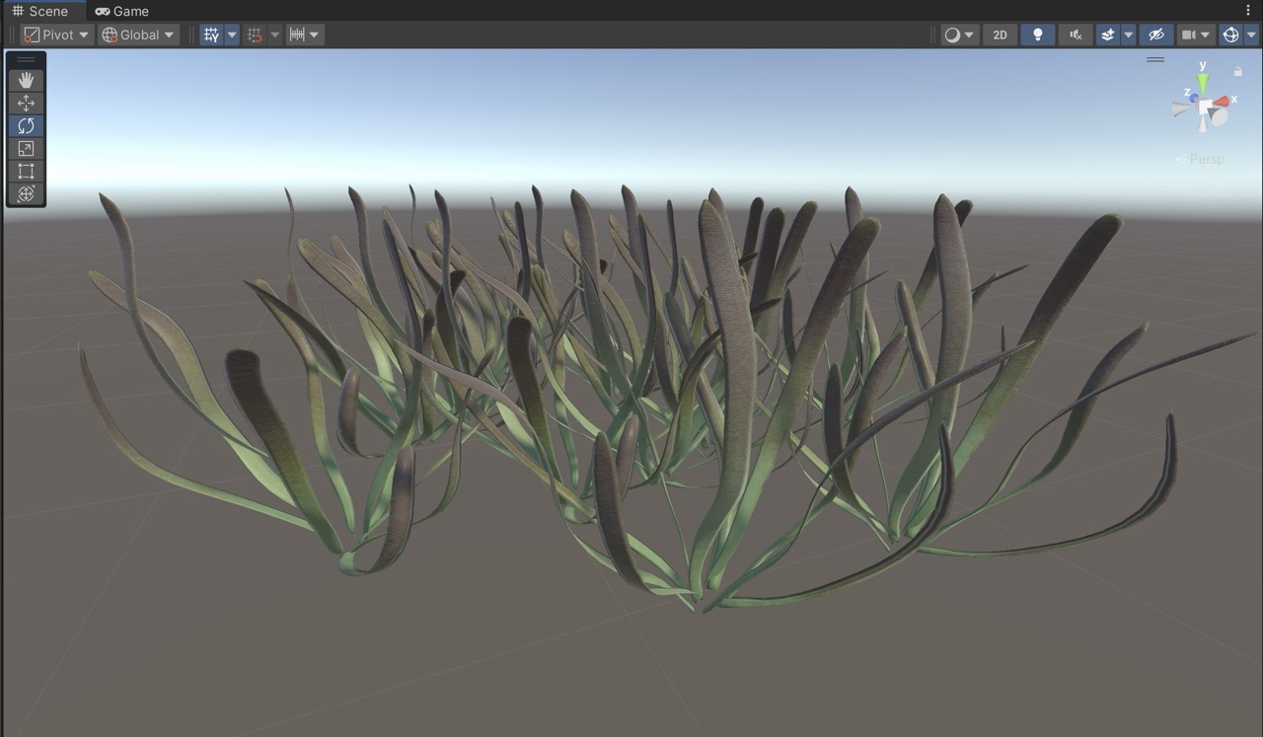Click the red X axis gizmo cone
The width and height of the screenshot is (1263, 737).
1223,101
